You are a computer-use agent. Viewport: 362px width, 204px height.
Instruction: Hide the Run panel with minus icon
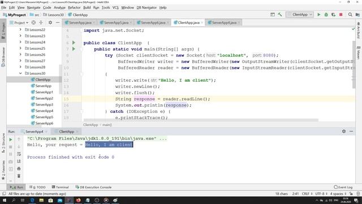(x=351, y=131)
